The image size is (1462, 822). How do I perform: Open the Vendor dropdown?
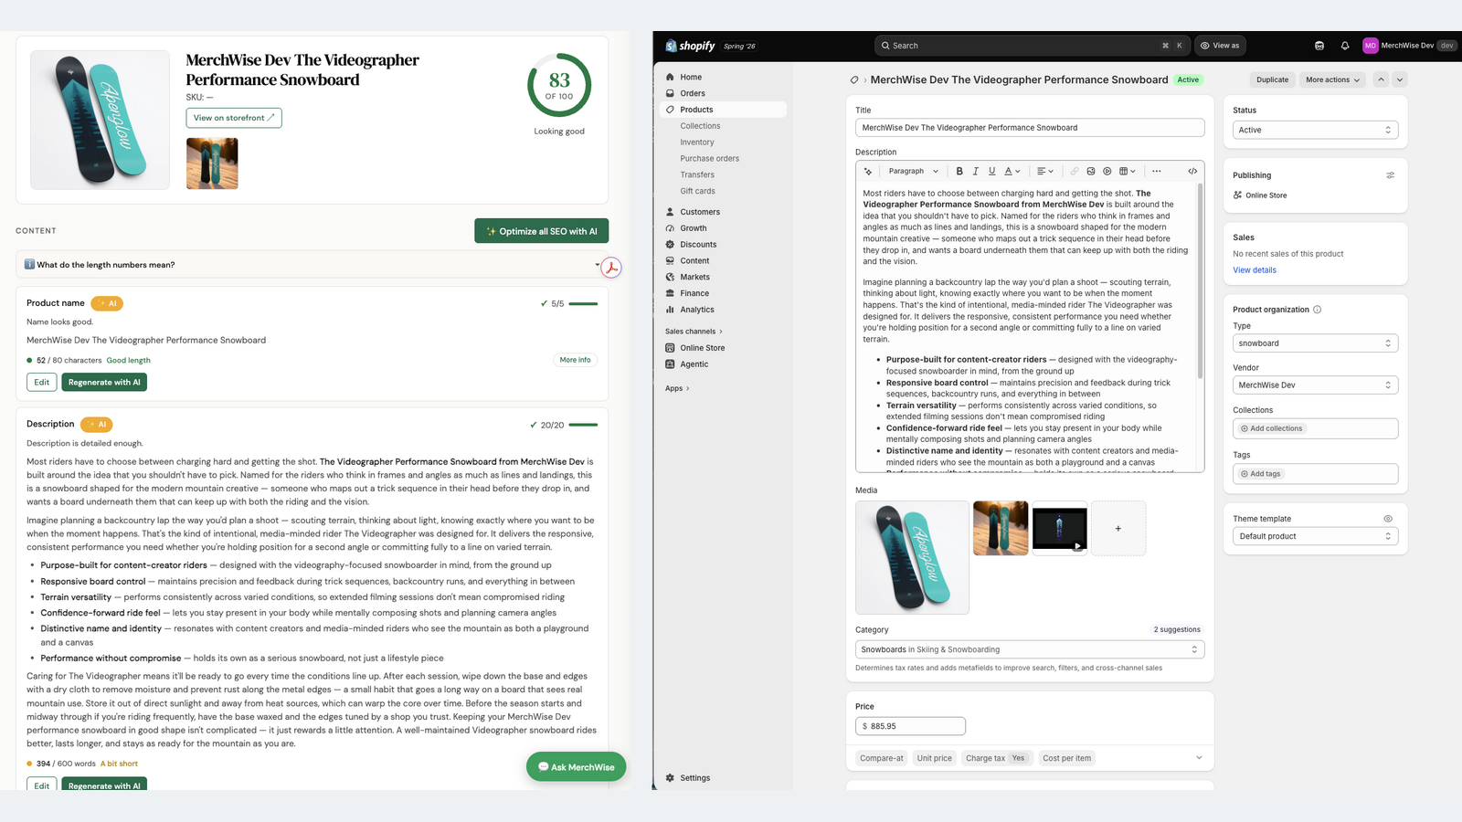click(x=1315, y=385)
